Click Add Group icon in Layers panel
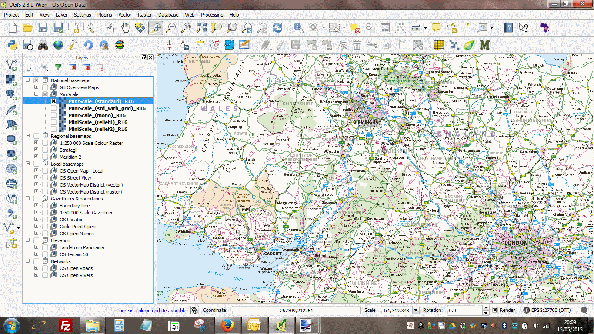 [30, 67]
